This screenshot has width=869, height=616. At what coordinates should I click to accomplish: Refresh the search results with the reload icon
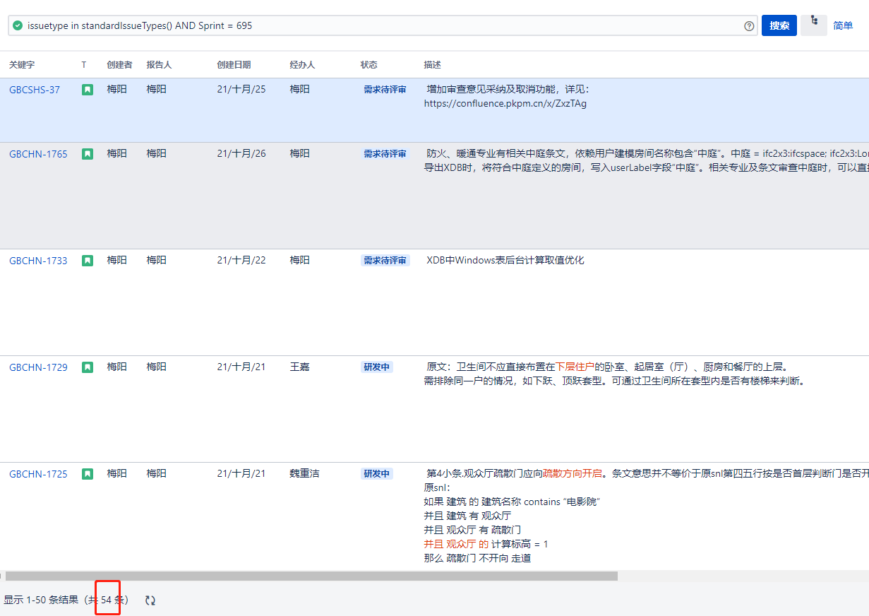150,600
